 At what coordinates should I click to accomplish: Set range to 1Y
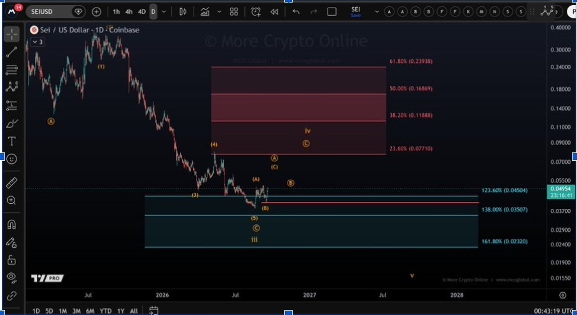point(121,311)
